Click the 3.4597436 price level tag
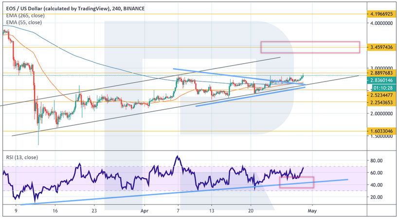The height and width of the screenshot is (219, 399). coord(381,47)
